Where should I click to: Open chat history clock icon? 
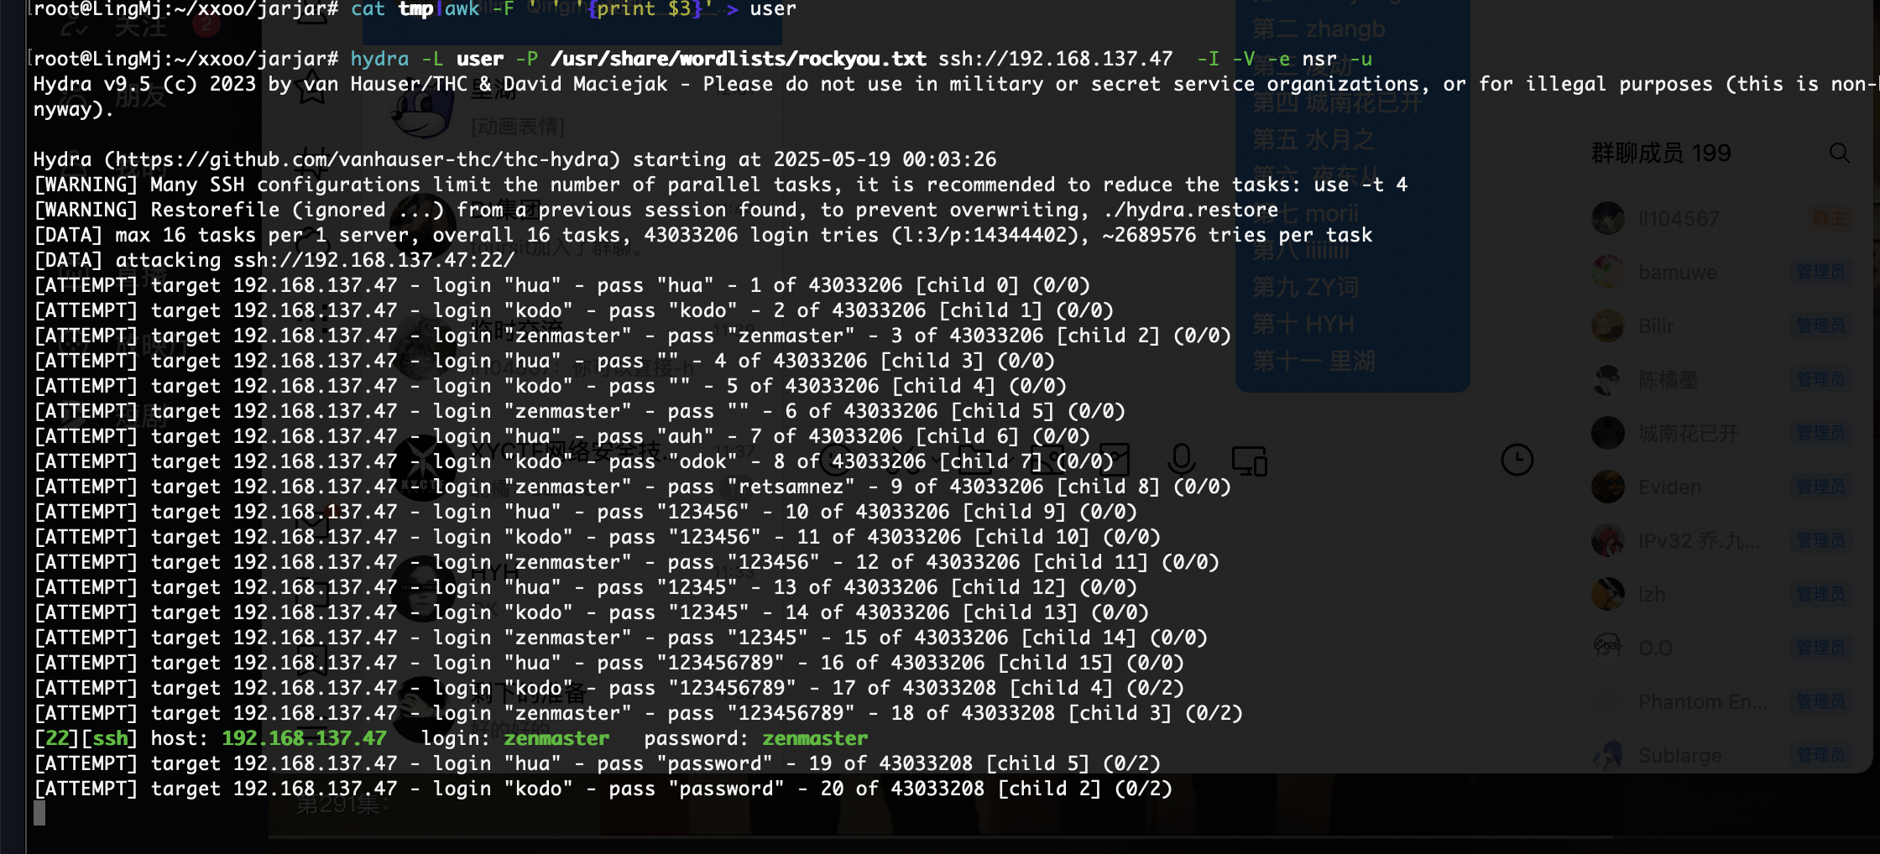1517,460
